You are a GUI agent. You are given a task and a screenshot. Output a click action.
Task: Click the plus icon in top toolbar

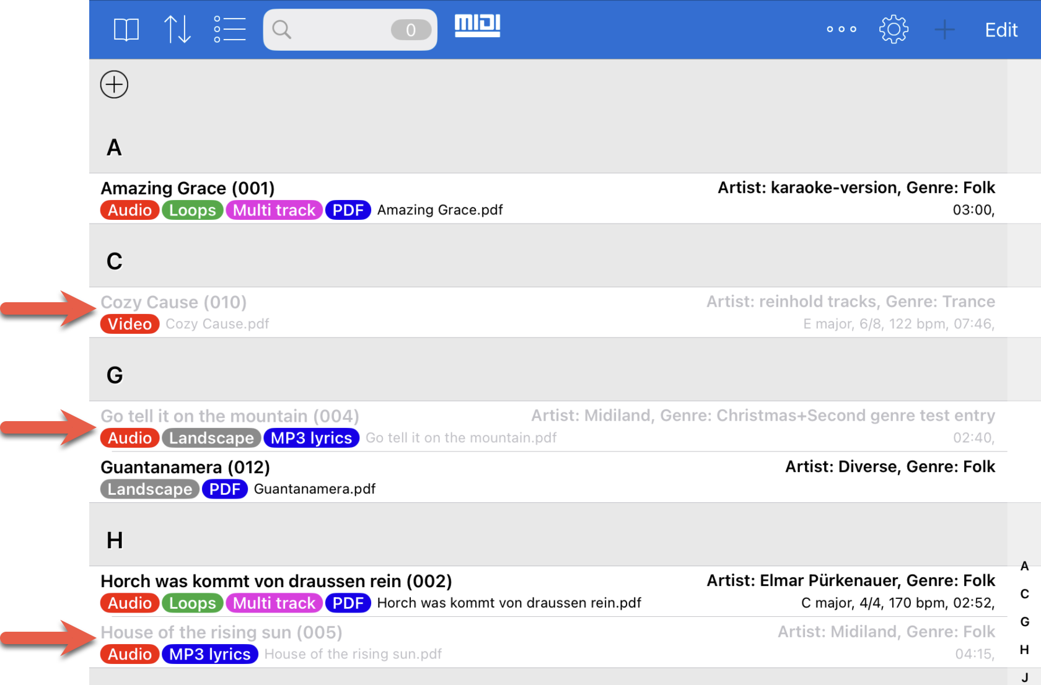[944, 30]
